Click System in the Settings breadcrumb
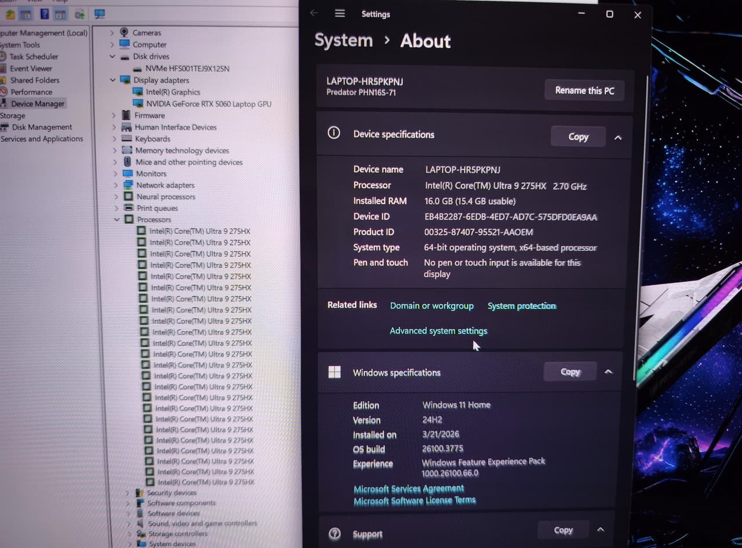 coord(343,41)
